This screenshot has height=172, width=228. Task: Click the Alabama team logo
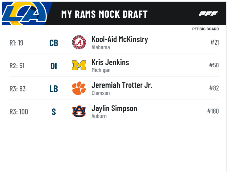(79, 43)
